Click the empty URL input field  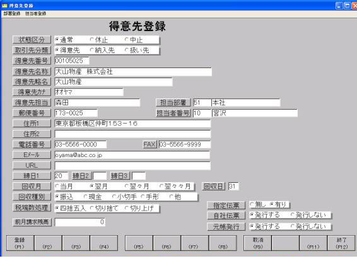(132, 166)
